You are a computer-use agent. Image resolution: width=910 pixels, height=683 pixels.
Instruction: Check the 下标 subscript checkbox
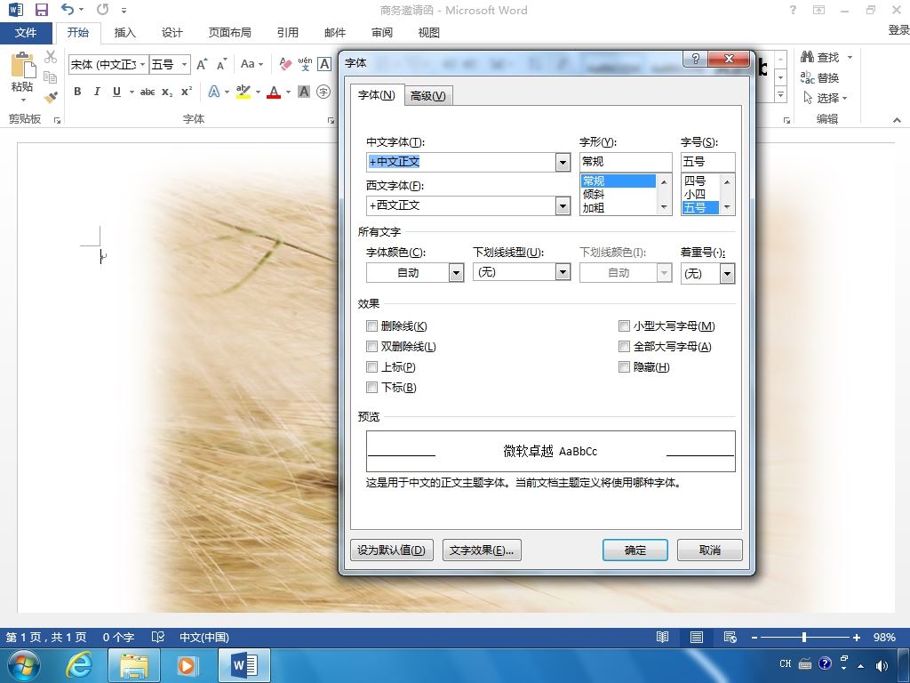[372, 387]
